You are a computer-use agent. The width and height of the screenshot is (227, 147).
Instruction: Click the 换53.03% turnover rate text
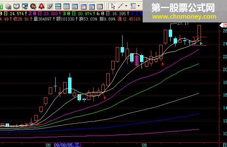pos(88,19)
